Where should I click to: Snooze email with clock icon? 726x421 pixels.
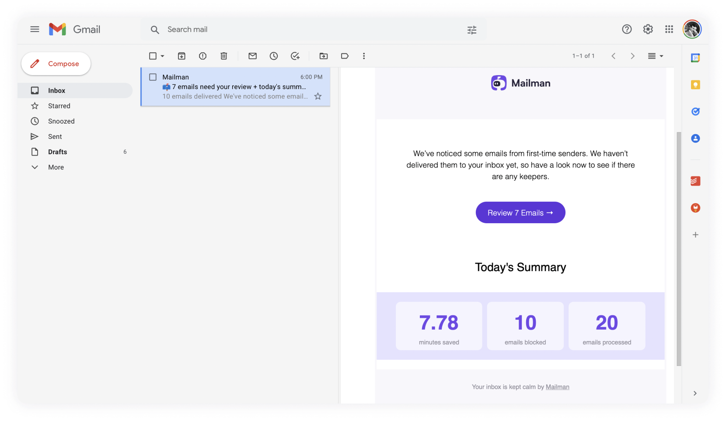(x=273, y=56)
